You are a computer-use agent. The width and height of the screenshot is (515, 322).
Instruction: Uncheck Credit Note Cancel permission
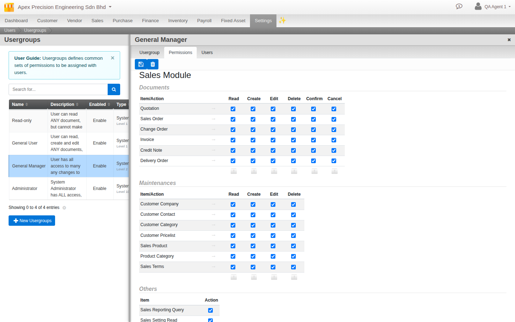334,150
